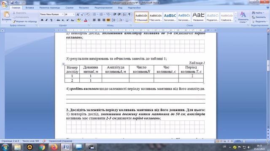Select the Подзаголовок style

point(213,17)
